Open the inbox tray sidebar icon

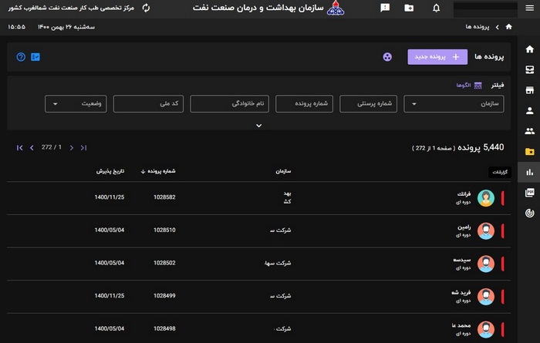point(530,70)
